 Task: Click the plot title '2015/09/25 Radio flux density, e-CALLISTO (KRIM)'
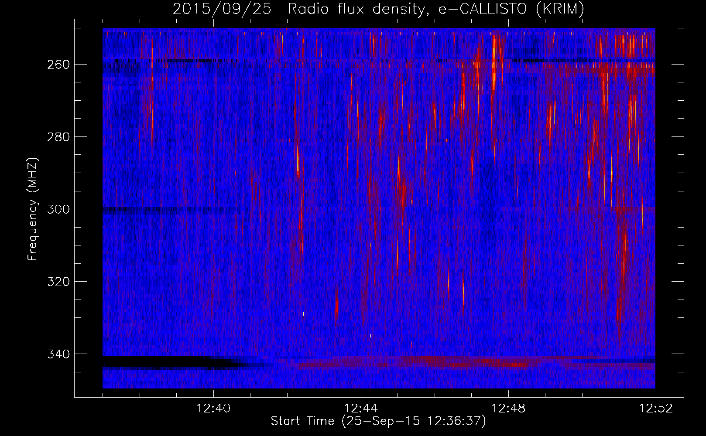pos(378,9)
